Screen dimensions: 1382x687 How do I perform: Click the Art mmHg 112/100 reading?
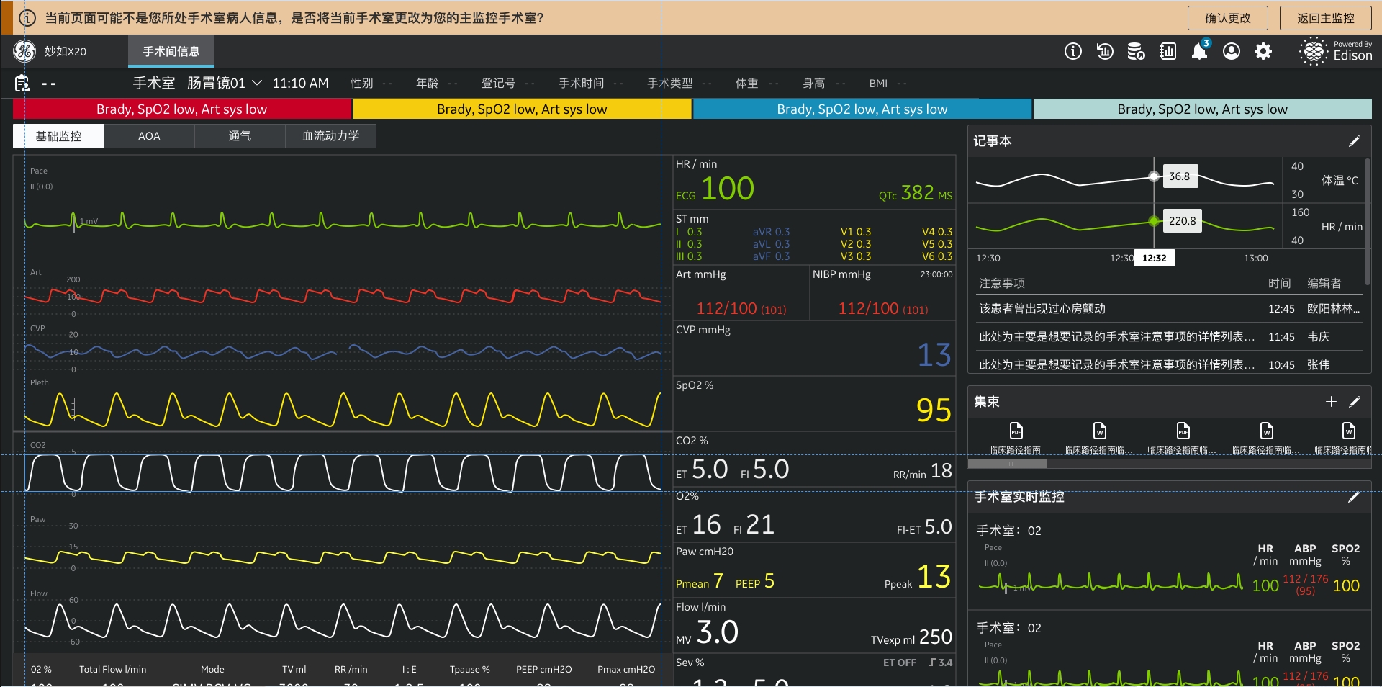tap(741, 309)
